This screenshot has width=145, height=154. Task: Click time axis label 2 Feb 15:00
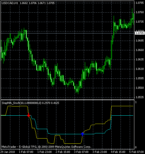click(x=63, y=152)
